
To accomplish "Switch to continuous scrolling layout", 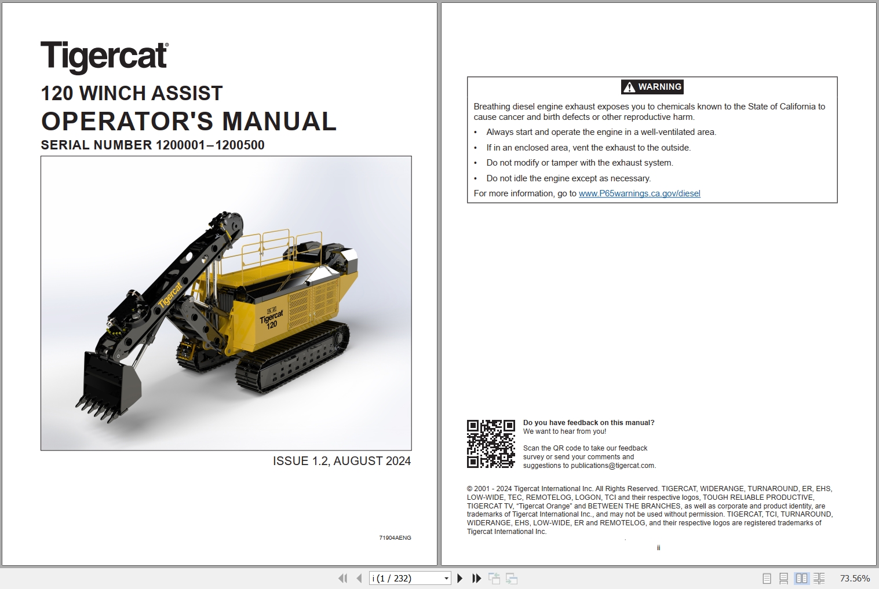I will click(785, 578).
